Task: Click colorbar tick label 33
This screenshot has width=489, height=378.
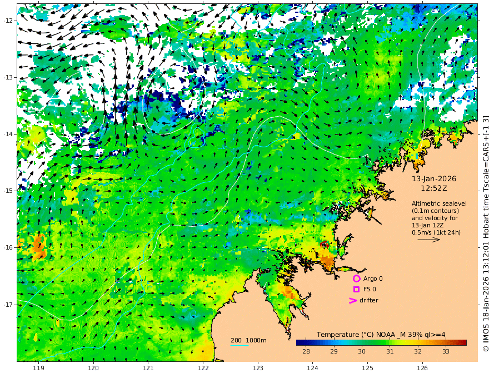Action: click(x=446, y=351)
